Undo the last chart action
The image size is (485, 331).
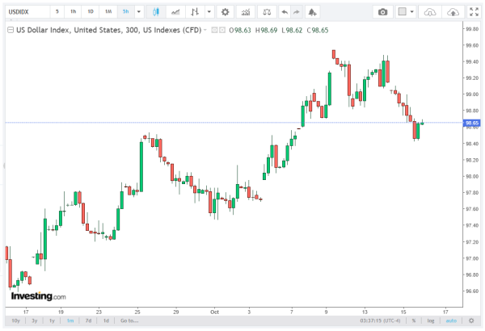pyautogui.click(x=283, y=12)
